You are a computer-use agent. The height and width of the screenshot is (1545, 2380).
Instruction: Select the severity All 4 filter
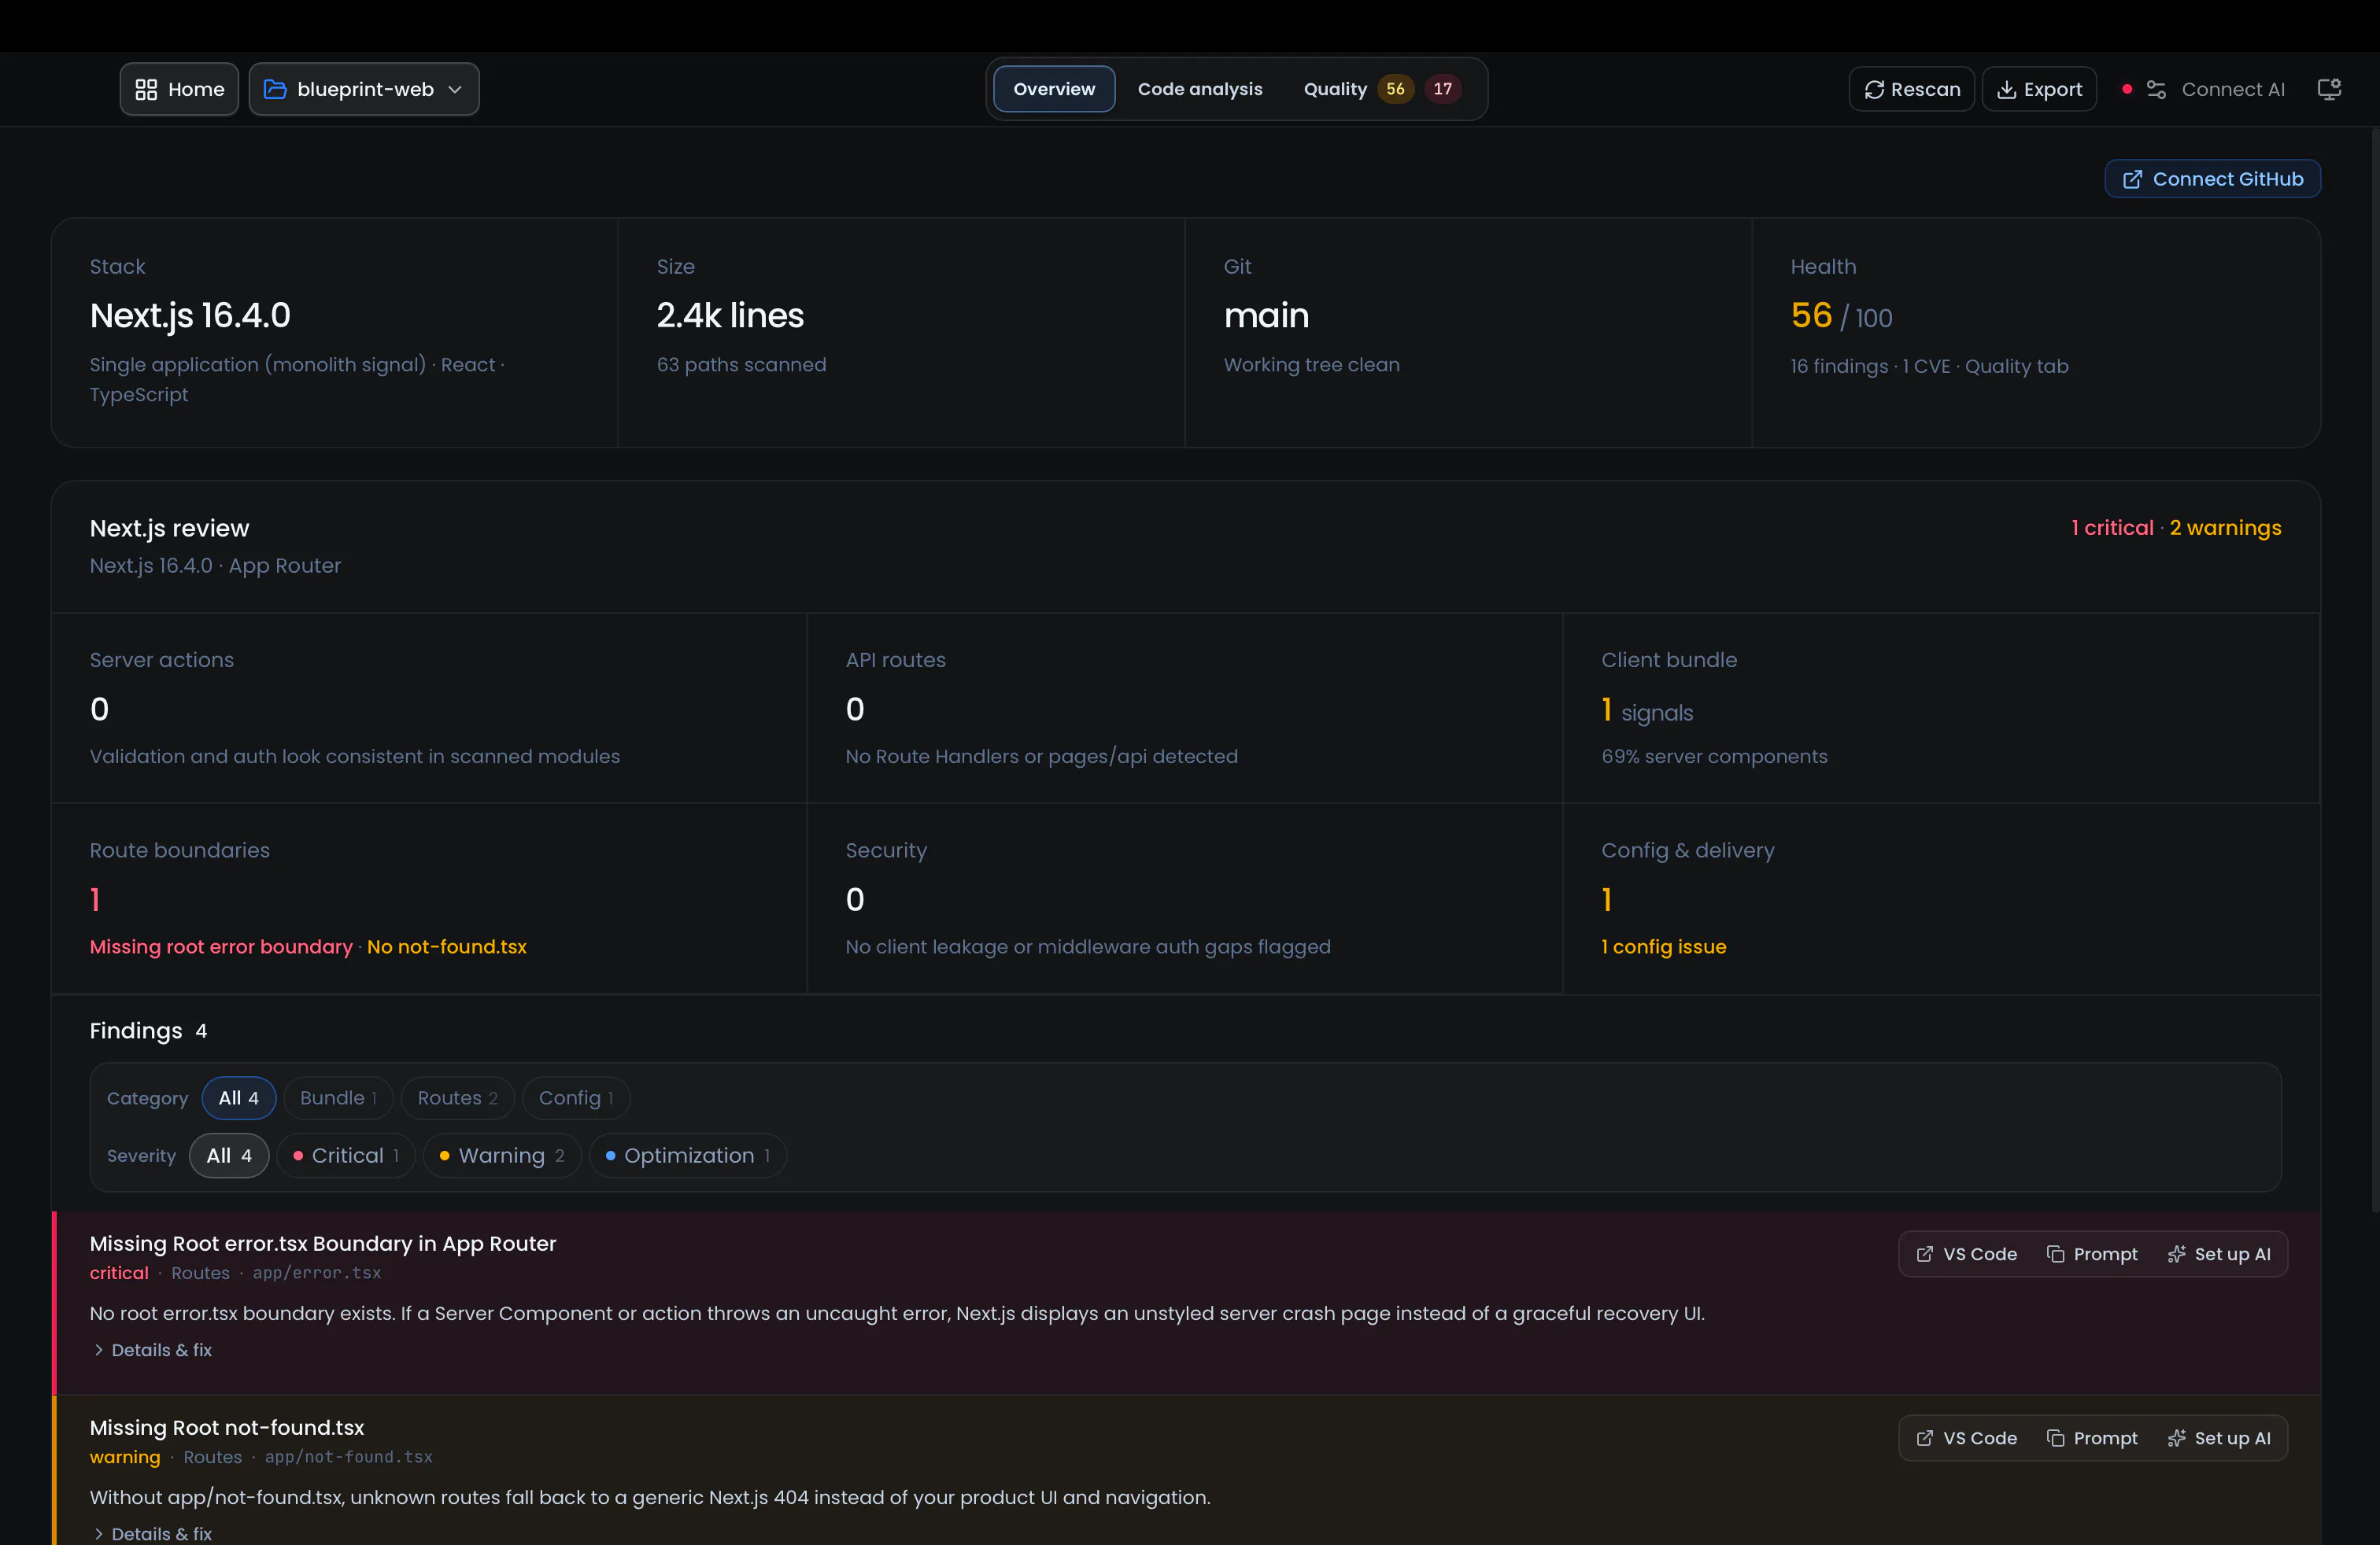click(x=229, y=1156)
